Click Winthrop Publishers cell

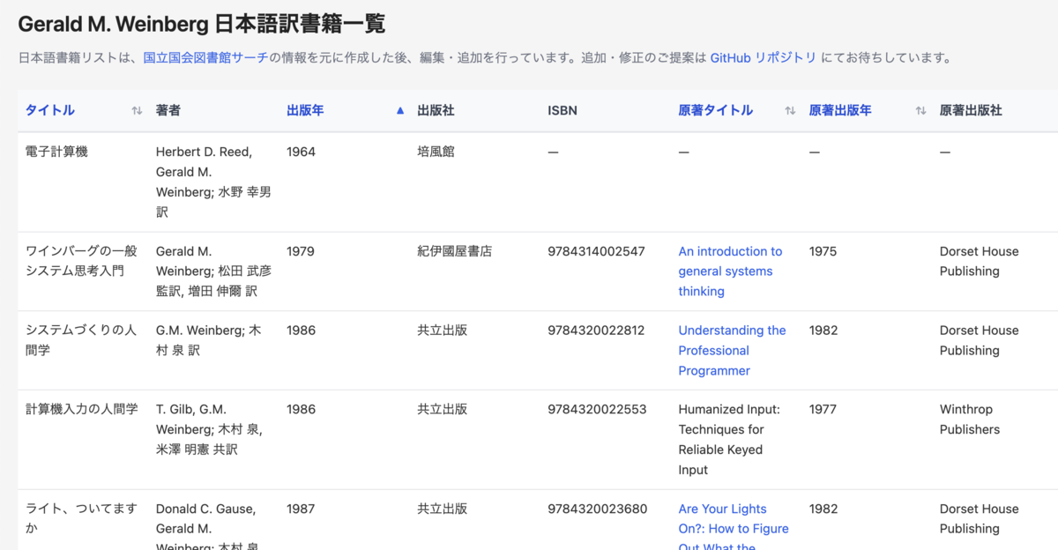pos(970,420)
